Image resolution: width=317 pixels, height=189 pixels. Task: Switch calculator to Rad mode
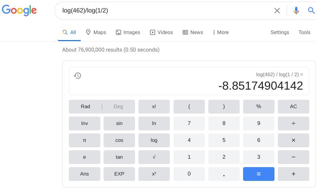(85, 106)
